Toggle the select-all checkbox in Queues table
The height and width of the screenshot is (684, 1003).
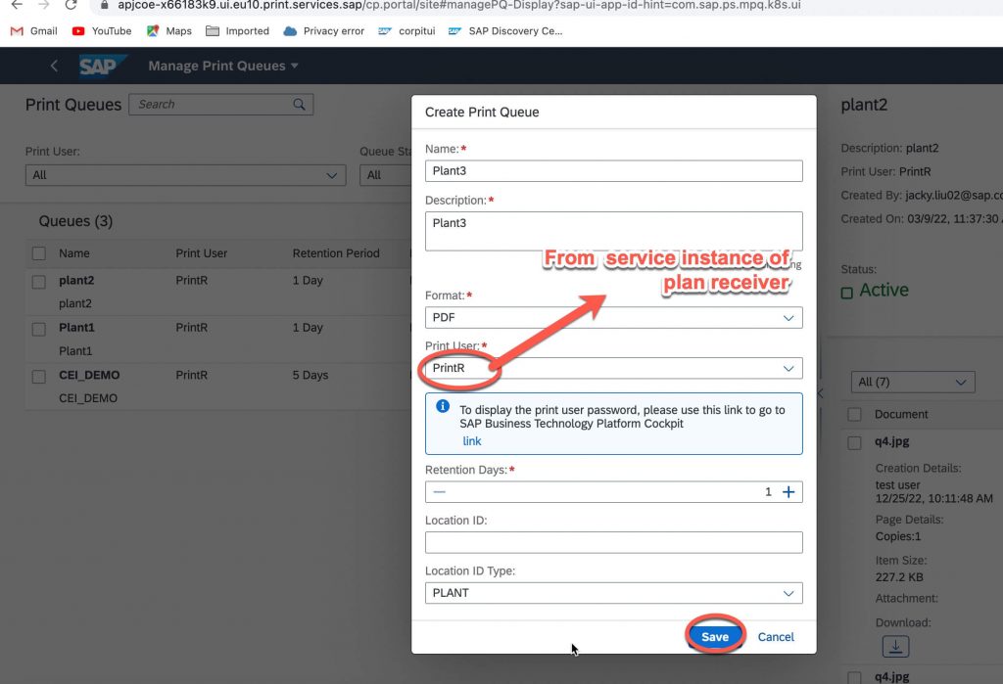click(x=39, y=253)
